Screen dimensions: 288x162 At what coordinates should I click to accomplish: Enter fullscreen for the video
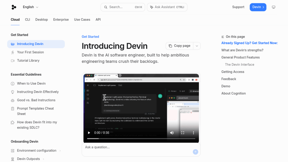[183, 133]
